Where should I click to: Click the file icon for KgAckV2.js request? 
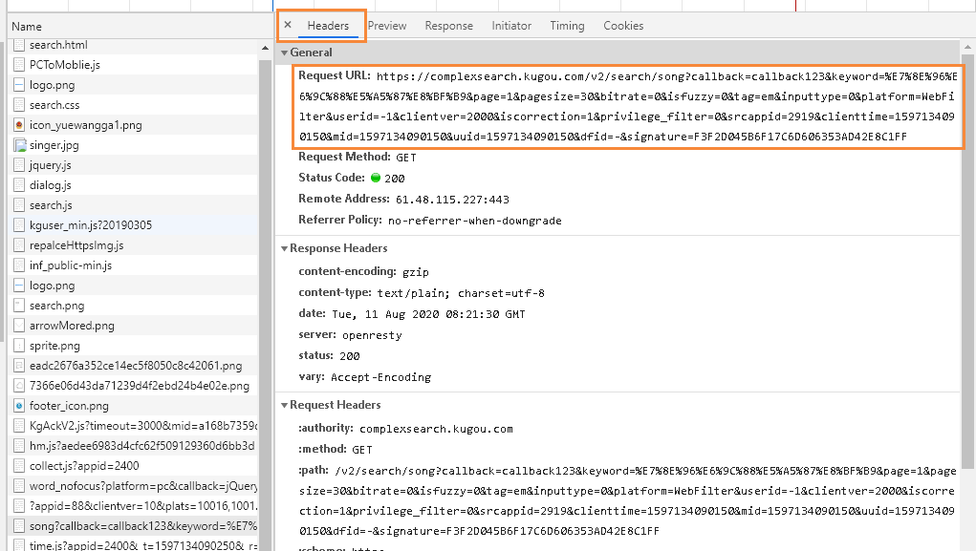point(19,426)
